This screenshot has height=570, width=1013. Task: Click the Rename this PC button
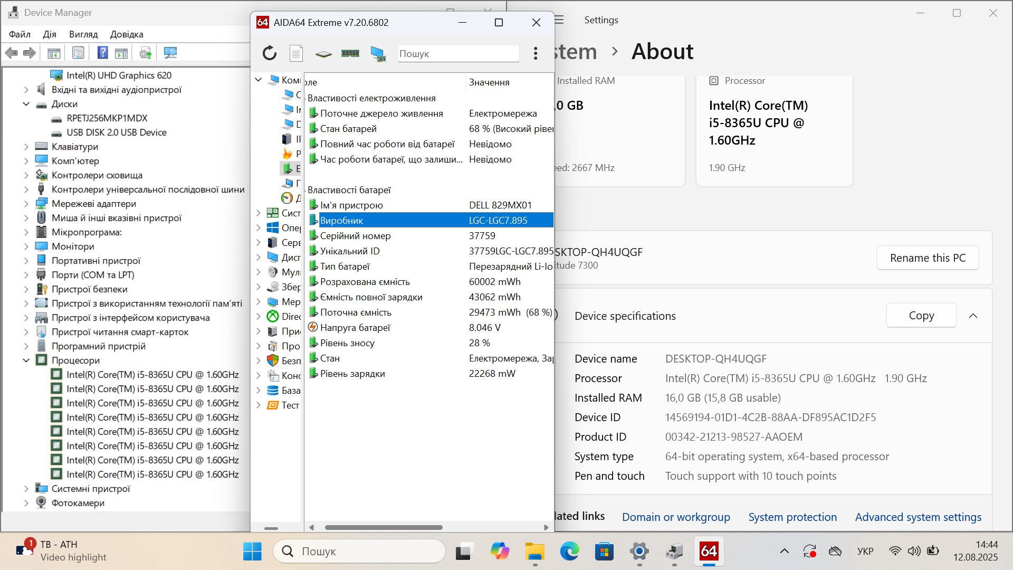point(927,258)
